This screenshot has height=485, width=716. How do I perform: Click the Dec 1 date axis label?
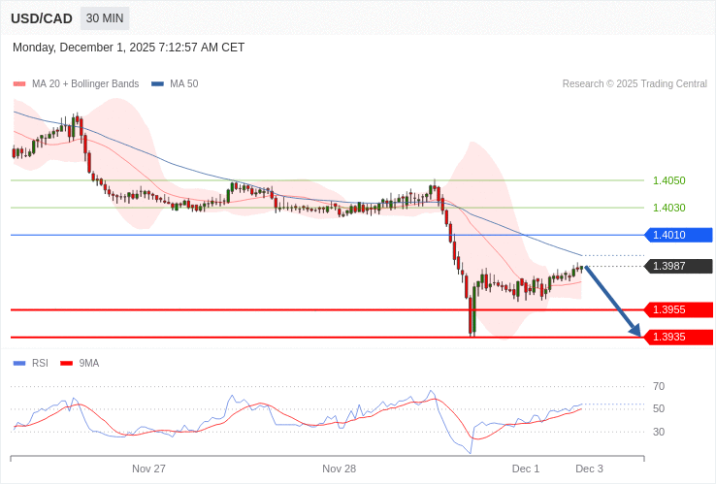[x=526, y=469]
